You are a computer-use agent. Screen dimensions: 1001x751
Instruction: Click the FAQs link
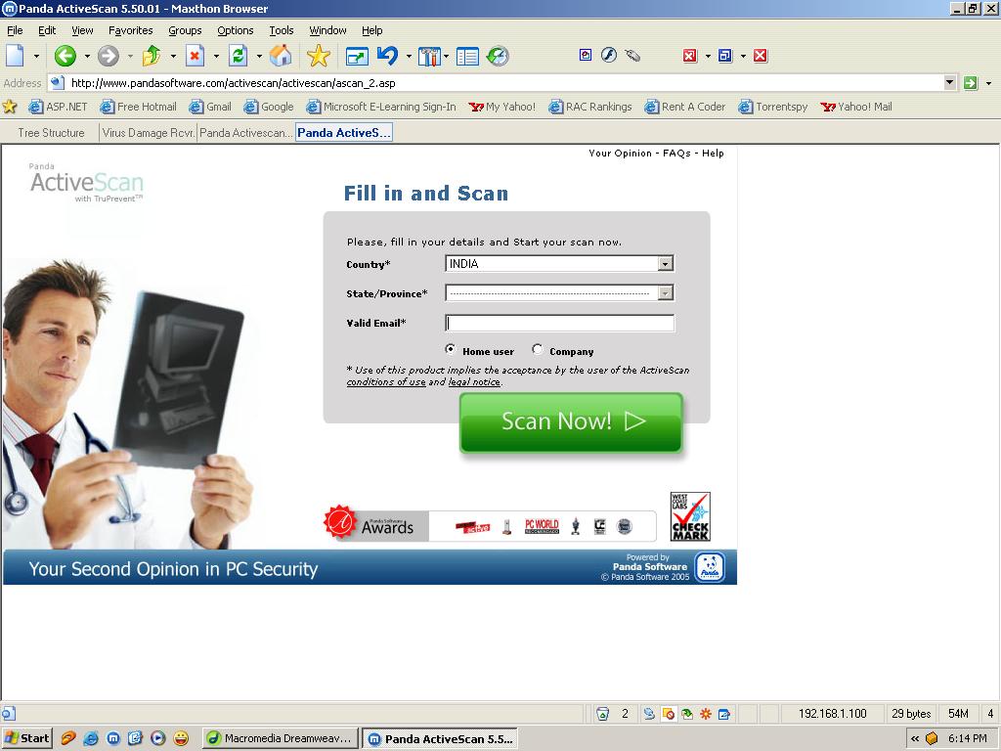pos(676,154)
